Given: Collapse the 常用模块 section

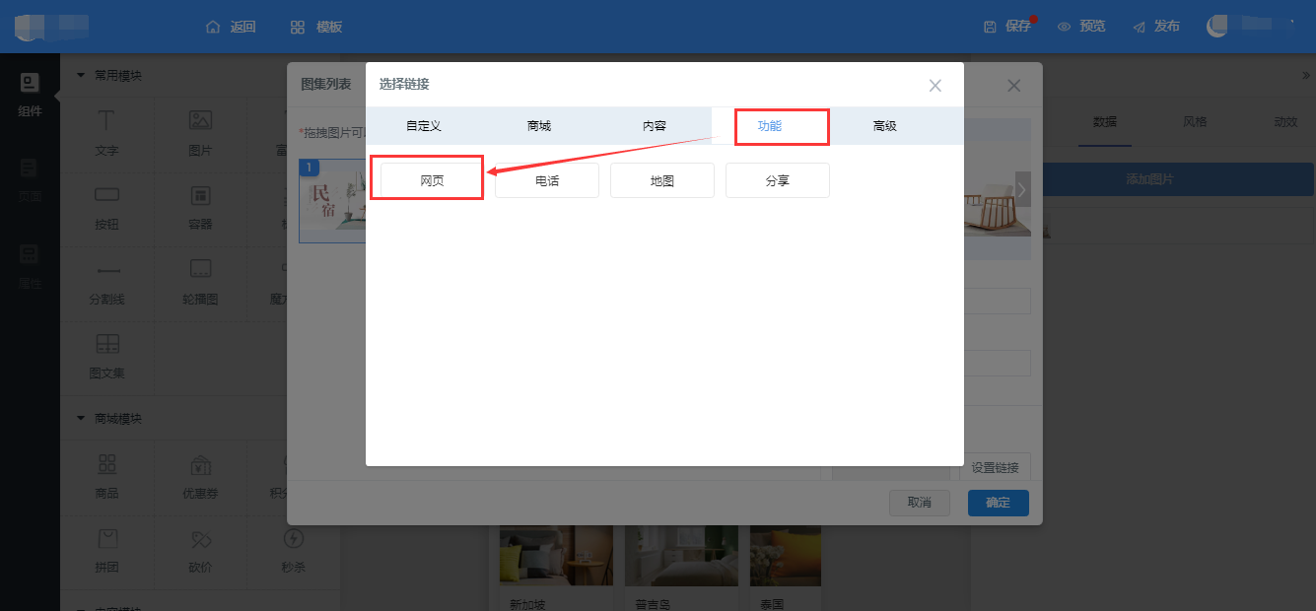Looking at the screenshot, I should 81,75.
